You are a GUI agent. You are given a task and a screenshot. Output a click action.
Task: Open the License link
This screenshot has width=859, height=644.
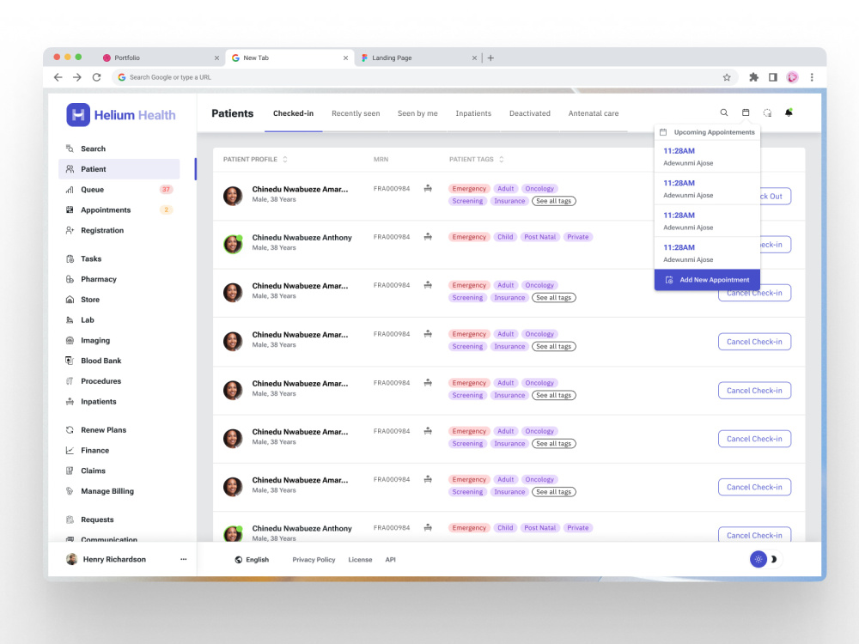360,560
